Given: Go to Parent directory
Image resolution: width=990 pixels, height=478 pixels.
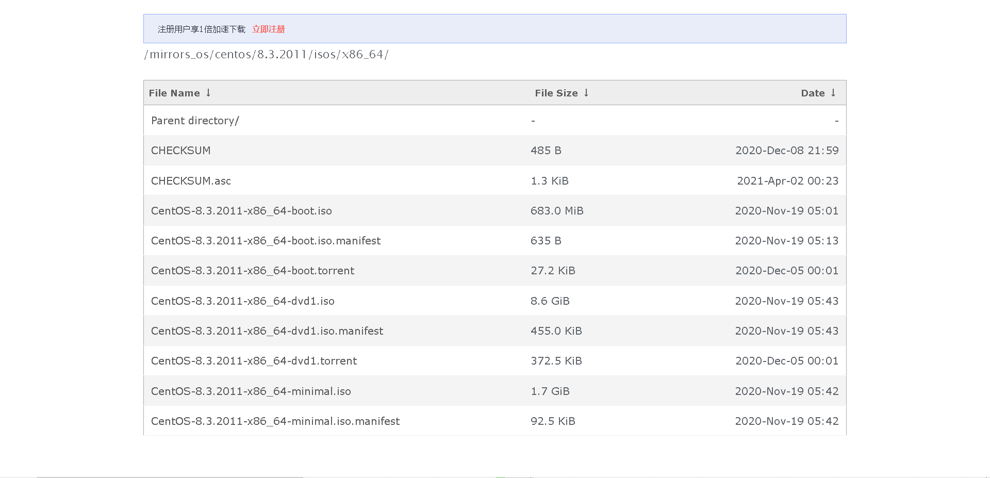Looking at the screenshot, I should click(195, 121).
